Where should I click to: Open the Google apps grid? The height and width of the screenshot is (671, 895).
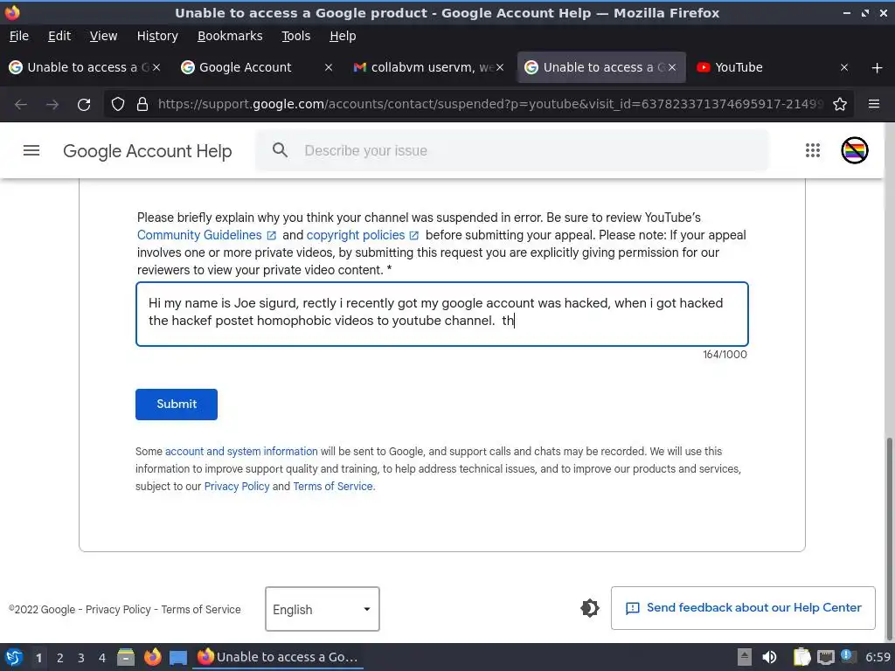[813, 150]
